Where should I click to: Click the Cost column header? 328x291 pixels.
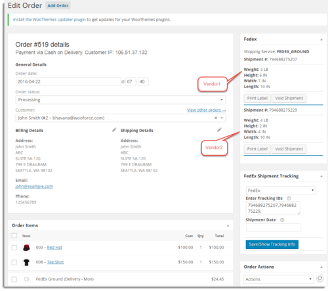pyautogui.click(x=189, y=236)
